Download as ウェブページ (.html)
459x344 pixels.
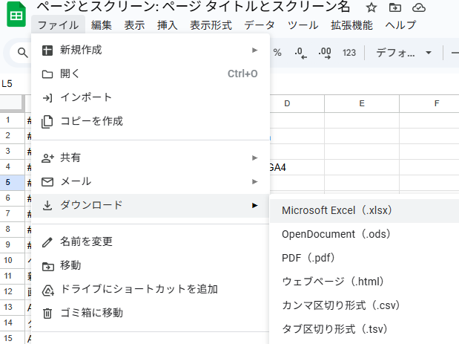364,282
